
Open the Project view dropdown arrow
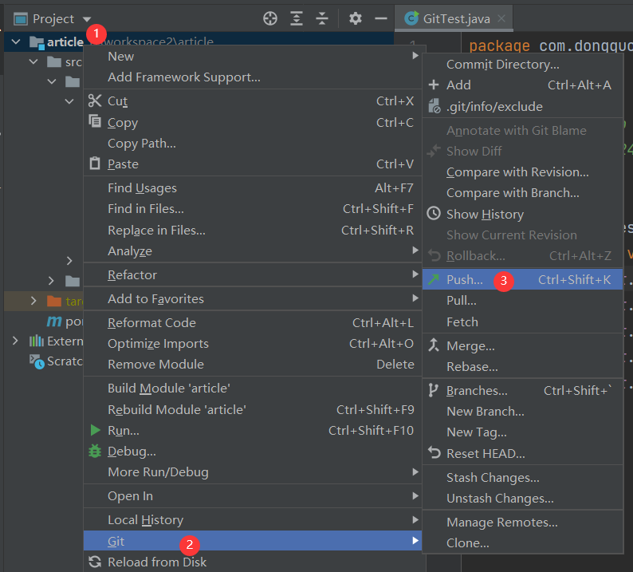[x=86, y=19]
